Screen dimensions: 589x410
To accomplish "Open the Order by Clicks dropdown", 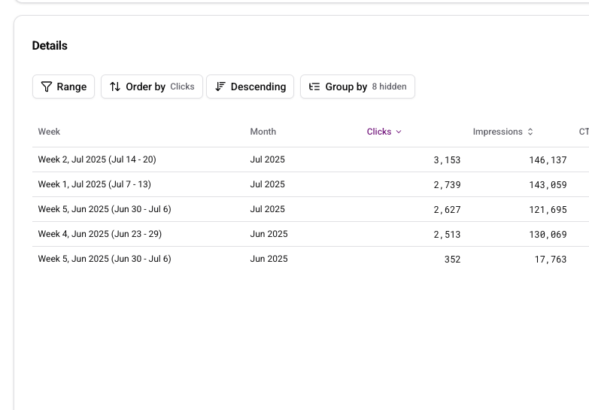I will click(152, 87).
